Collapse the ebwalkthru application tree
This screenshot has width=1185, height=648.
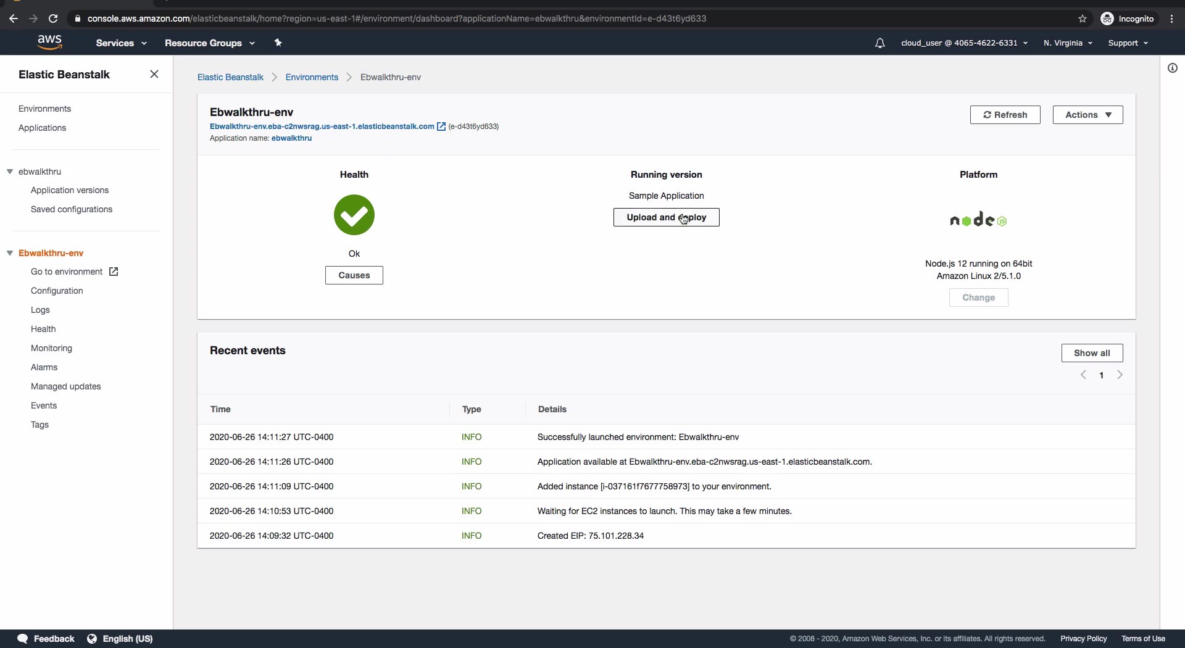click(x=10, y=172)
